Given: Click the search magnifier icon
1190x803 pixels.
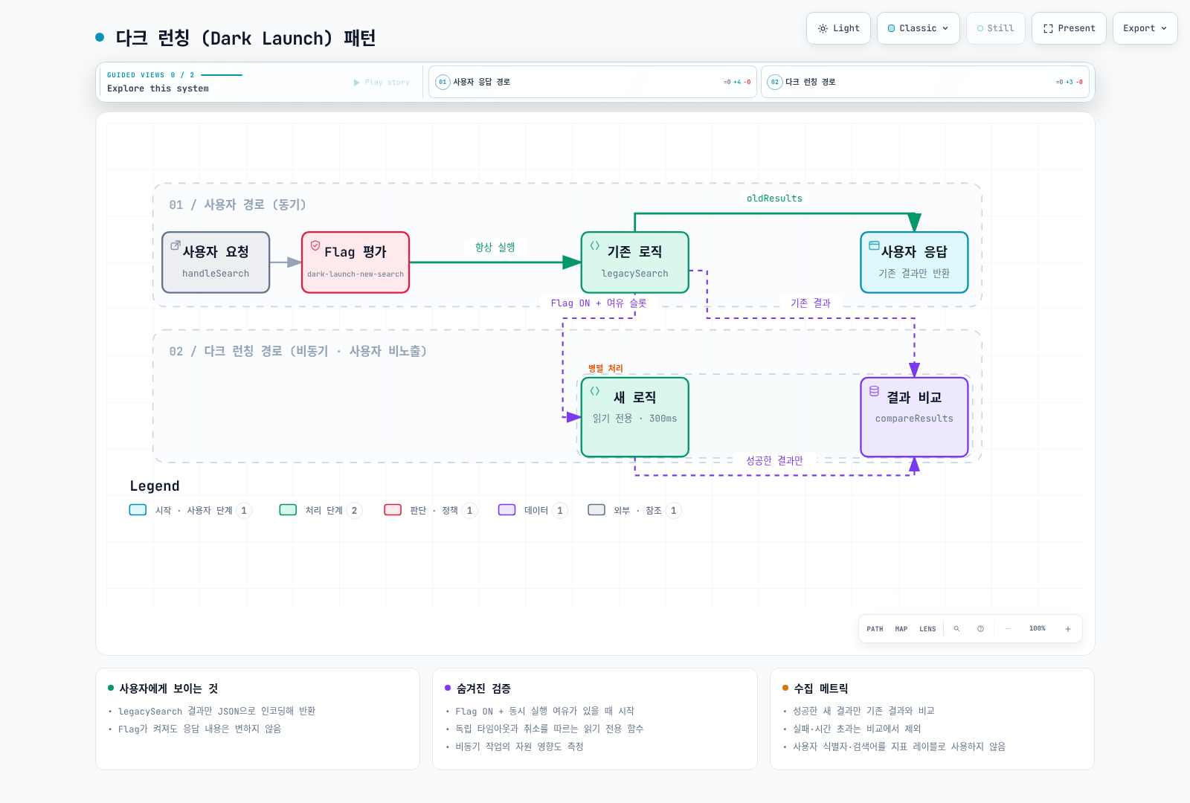Looking at the screenshot, I should coord(957,629).
